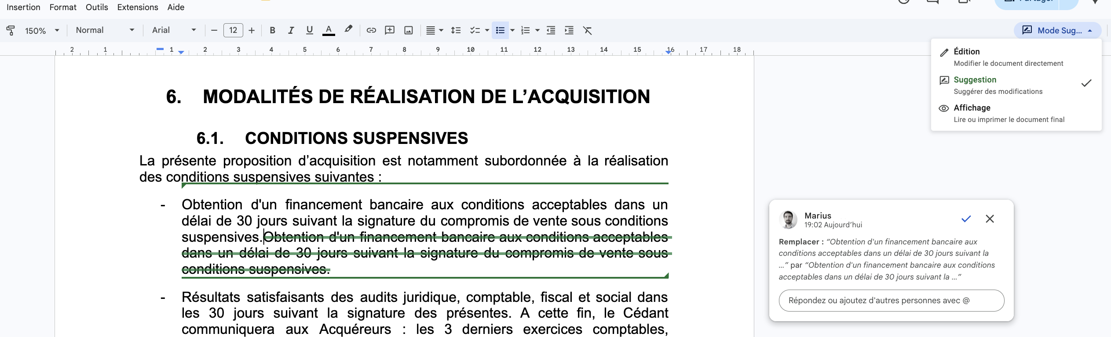
Task: Select Affichage mode
Action: click(x=1016, y=113)
